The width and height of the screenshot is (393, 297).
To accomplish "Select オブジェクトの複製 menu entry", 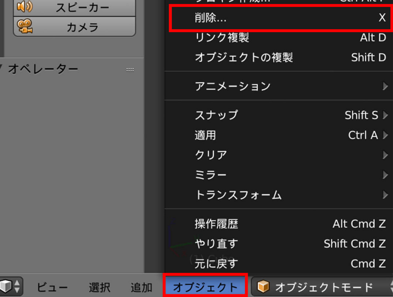I will [279, 58].
